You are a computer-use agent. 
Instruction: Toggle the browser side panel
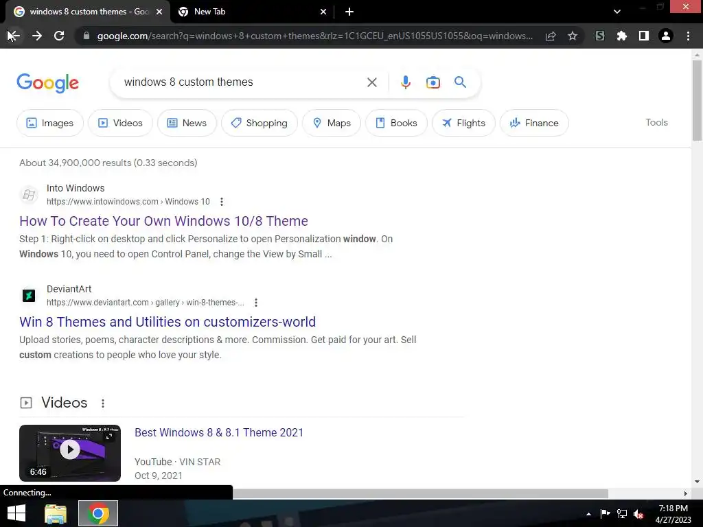(644, 36)
